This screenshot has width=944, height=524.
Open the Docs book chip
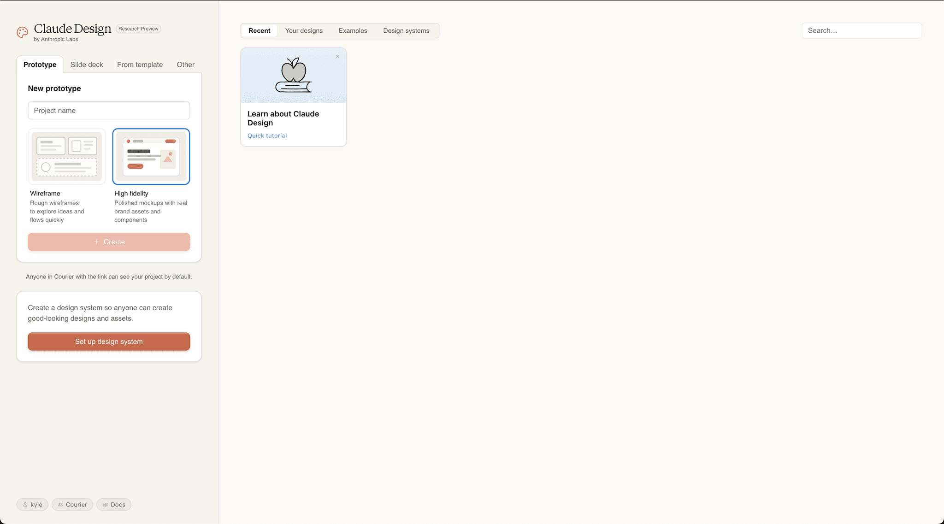coord(114,505)
